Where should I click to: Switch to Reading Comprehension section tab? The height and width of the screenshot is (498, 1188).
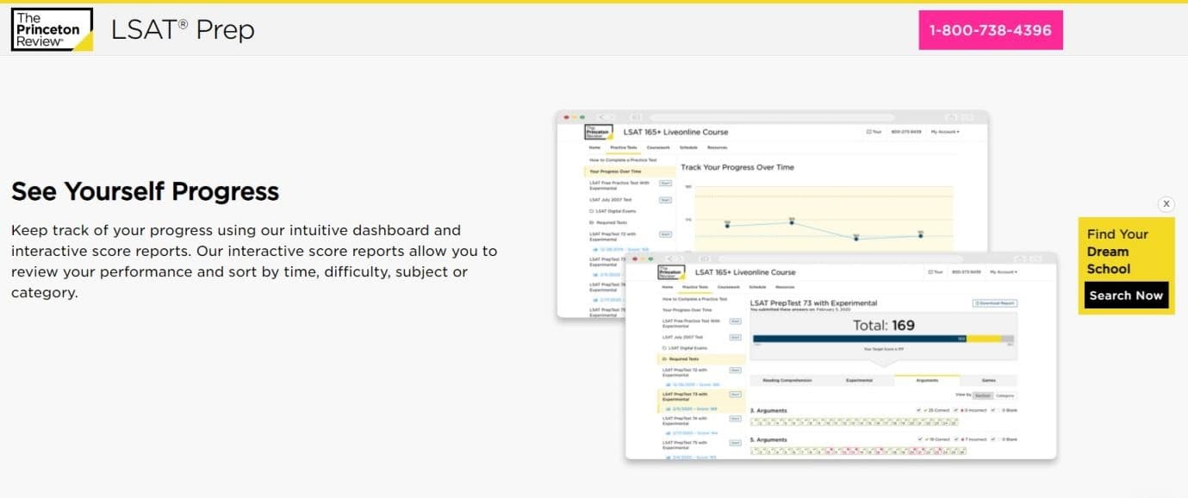click(x=787, y=380)
